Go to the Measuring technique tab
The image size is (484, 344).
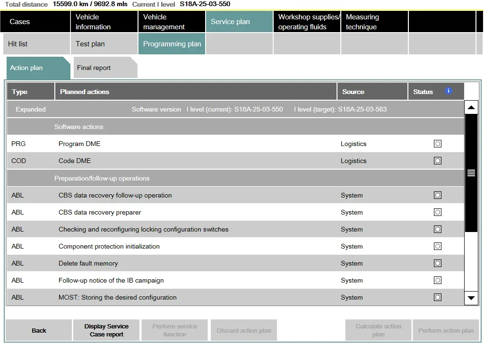tap(374, 22)
